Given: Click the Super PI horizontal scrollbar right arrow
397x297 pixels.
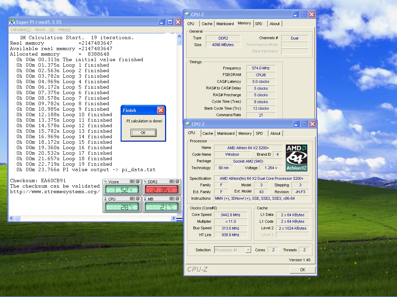Looking at the screenshot, I should point(173,218).
